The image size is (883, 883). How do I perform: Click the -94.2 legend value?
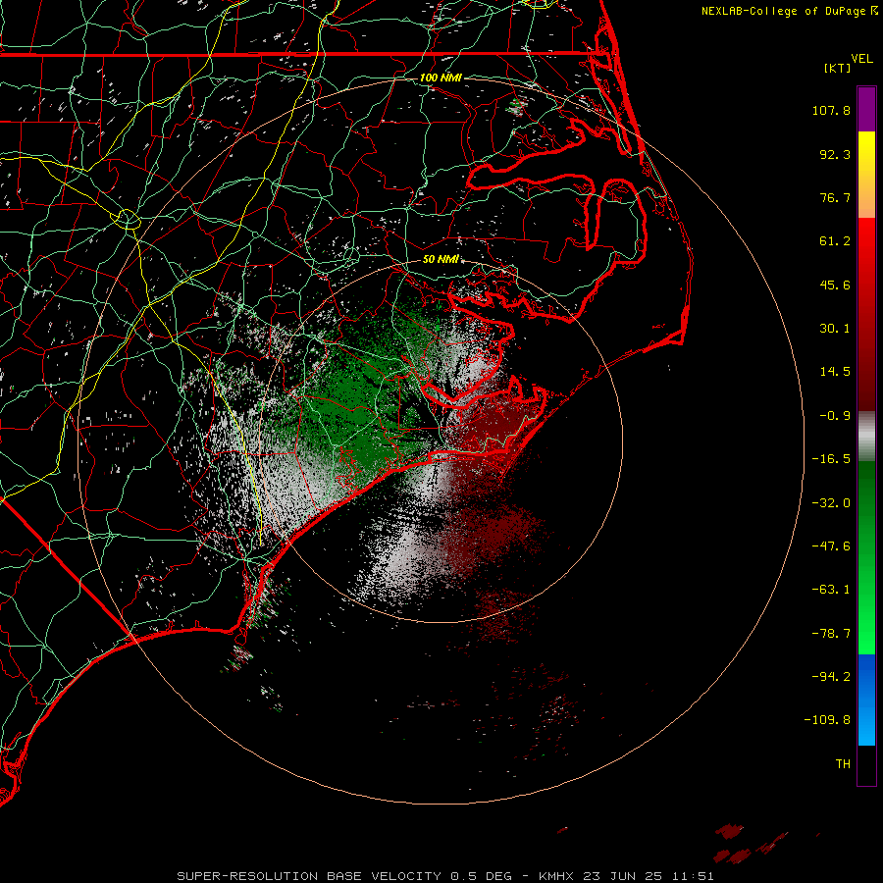pyautogui.click(x=831, y=676)
